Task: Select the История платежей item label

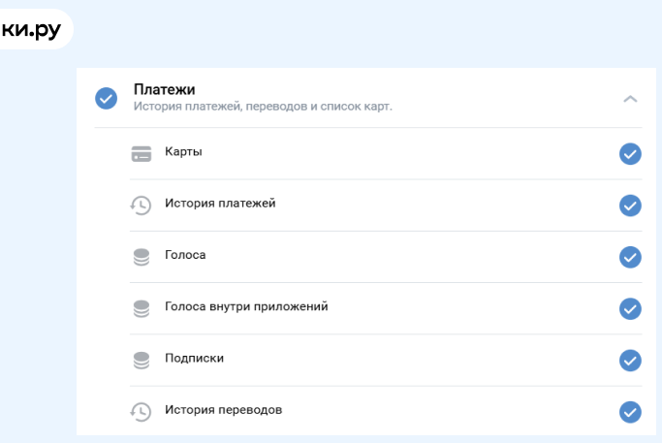Action: coord(220,204)
